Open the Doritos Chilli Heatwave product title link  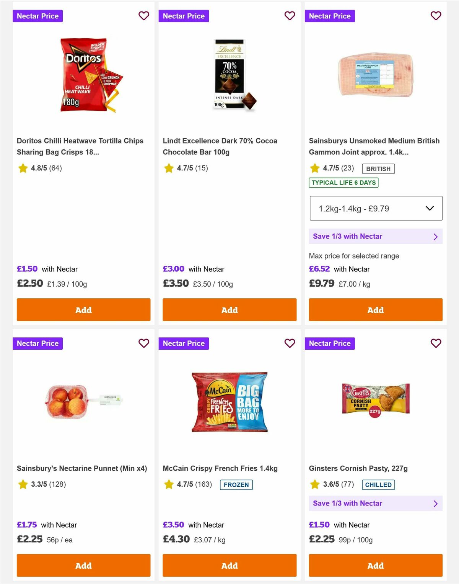tap(80, 146)
